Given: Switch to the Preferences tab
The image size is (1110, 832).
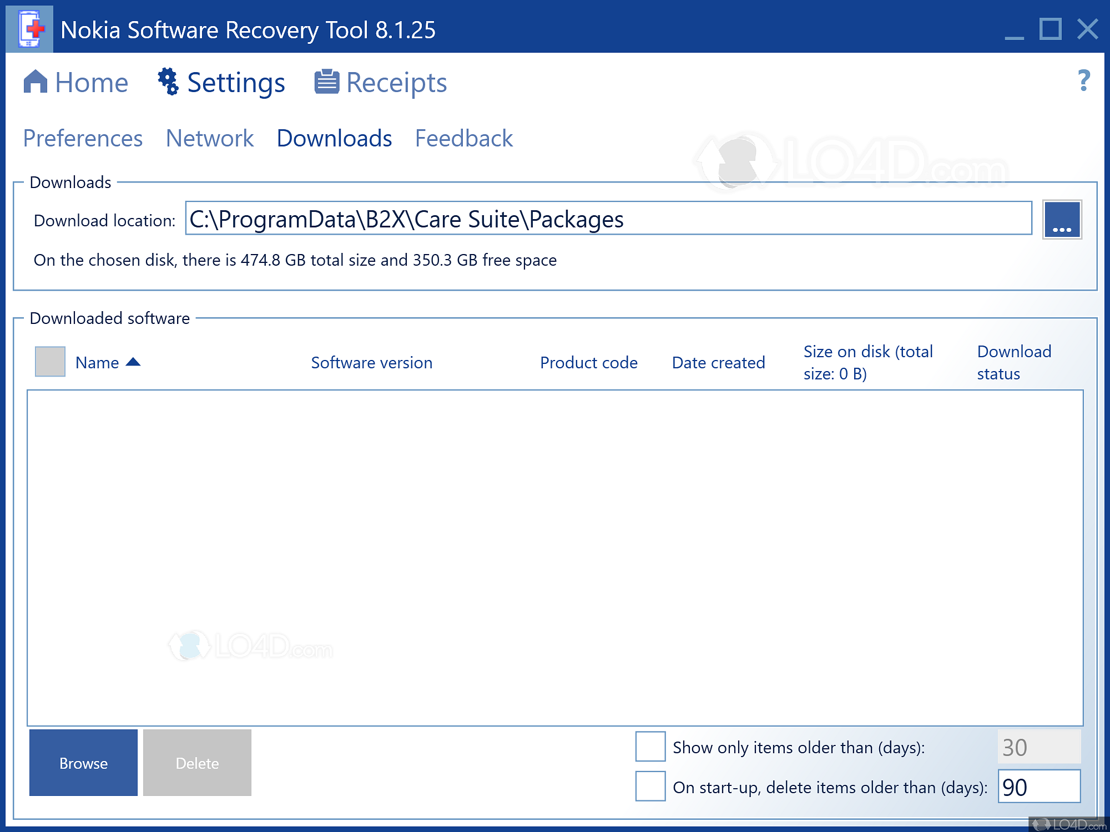Looking at the screenshot, I should click(83, 139).
